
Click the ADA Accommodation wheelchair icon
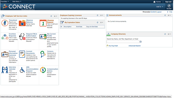pyautogui.click(x=22, y=70)
